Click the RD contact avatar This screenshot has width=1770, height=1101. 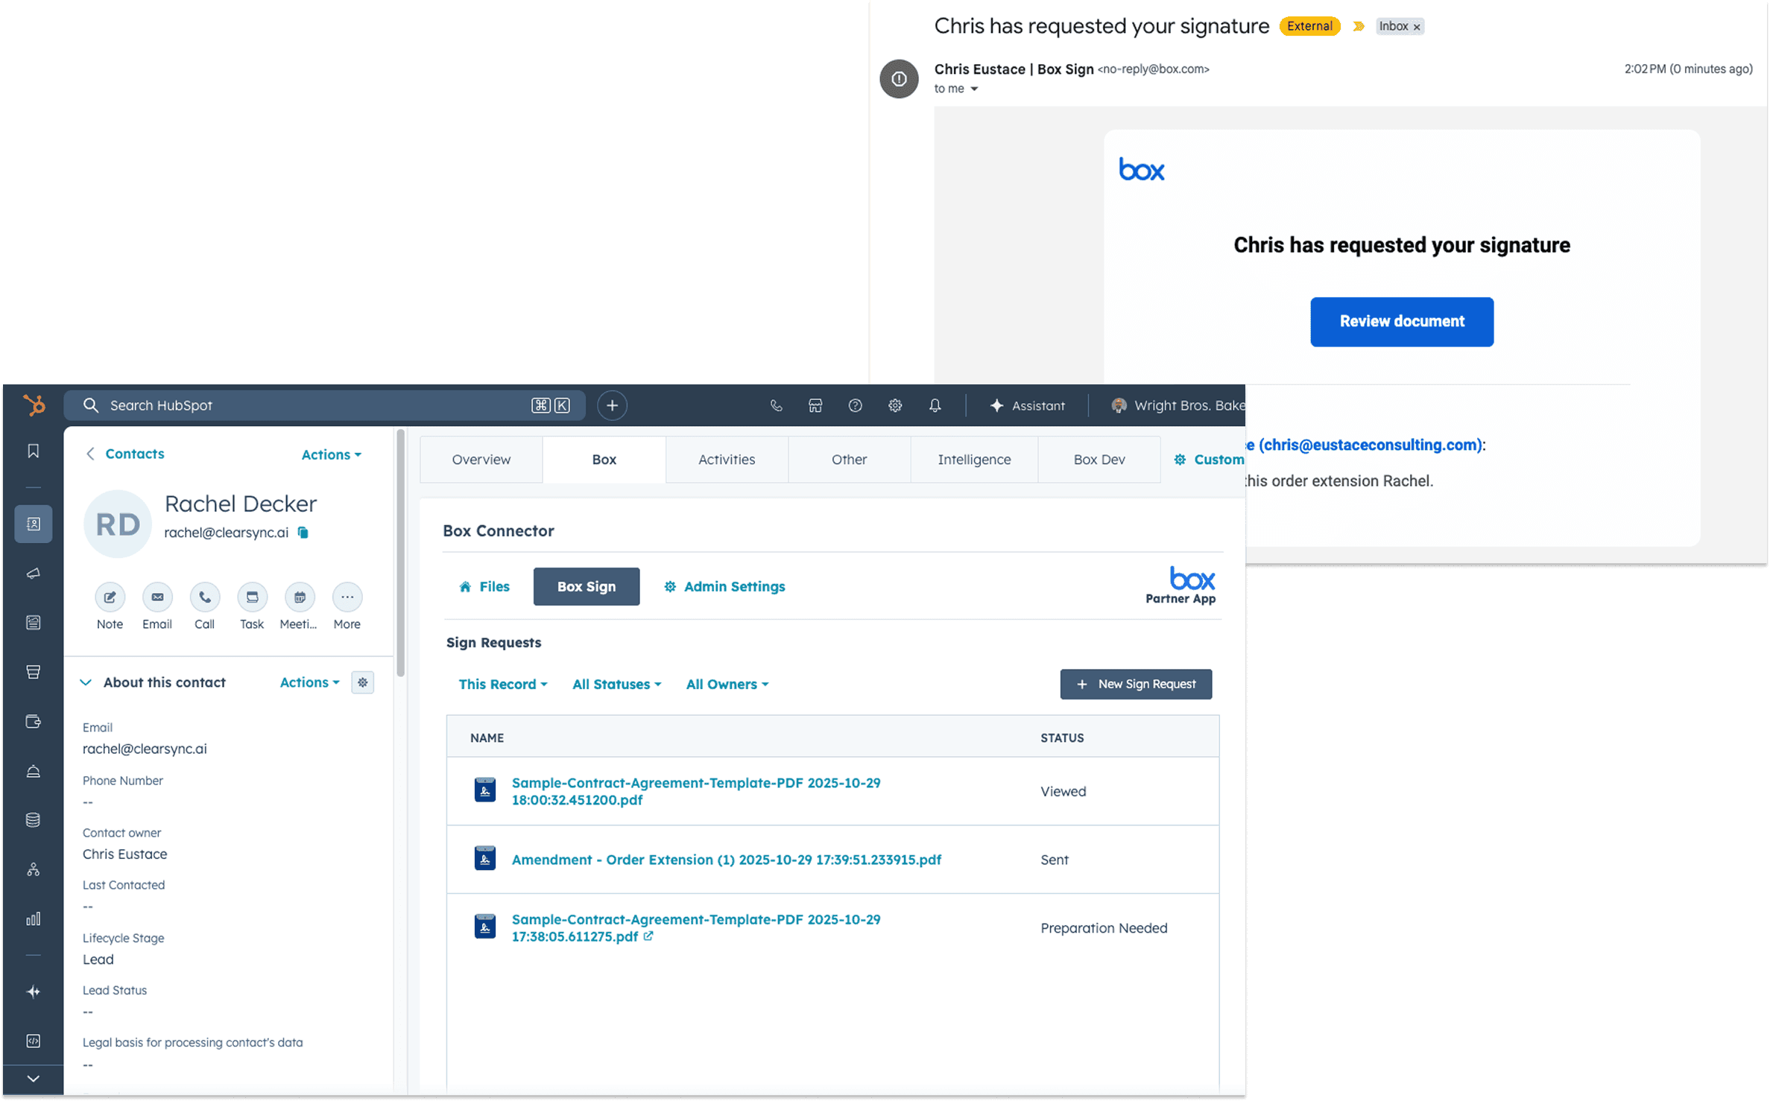pos(118,524)
